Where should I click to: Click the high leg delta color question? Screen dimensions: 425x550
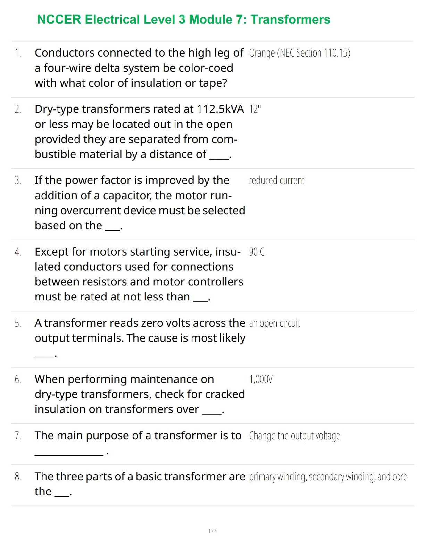[139, 68]
